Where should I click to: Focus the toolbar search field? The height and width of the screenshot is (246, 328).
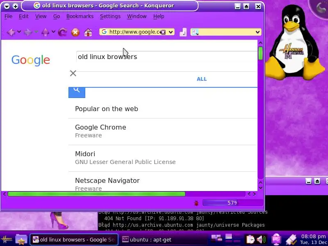coord(227,32)
